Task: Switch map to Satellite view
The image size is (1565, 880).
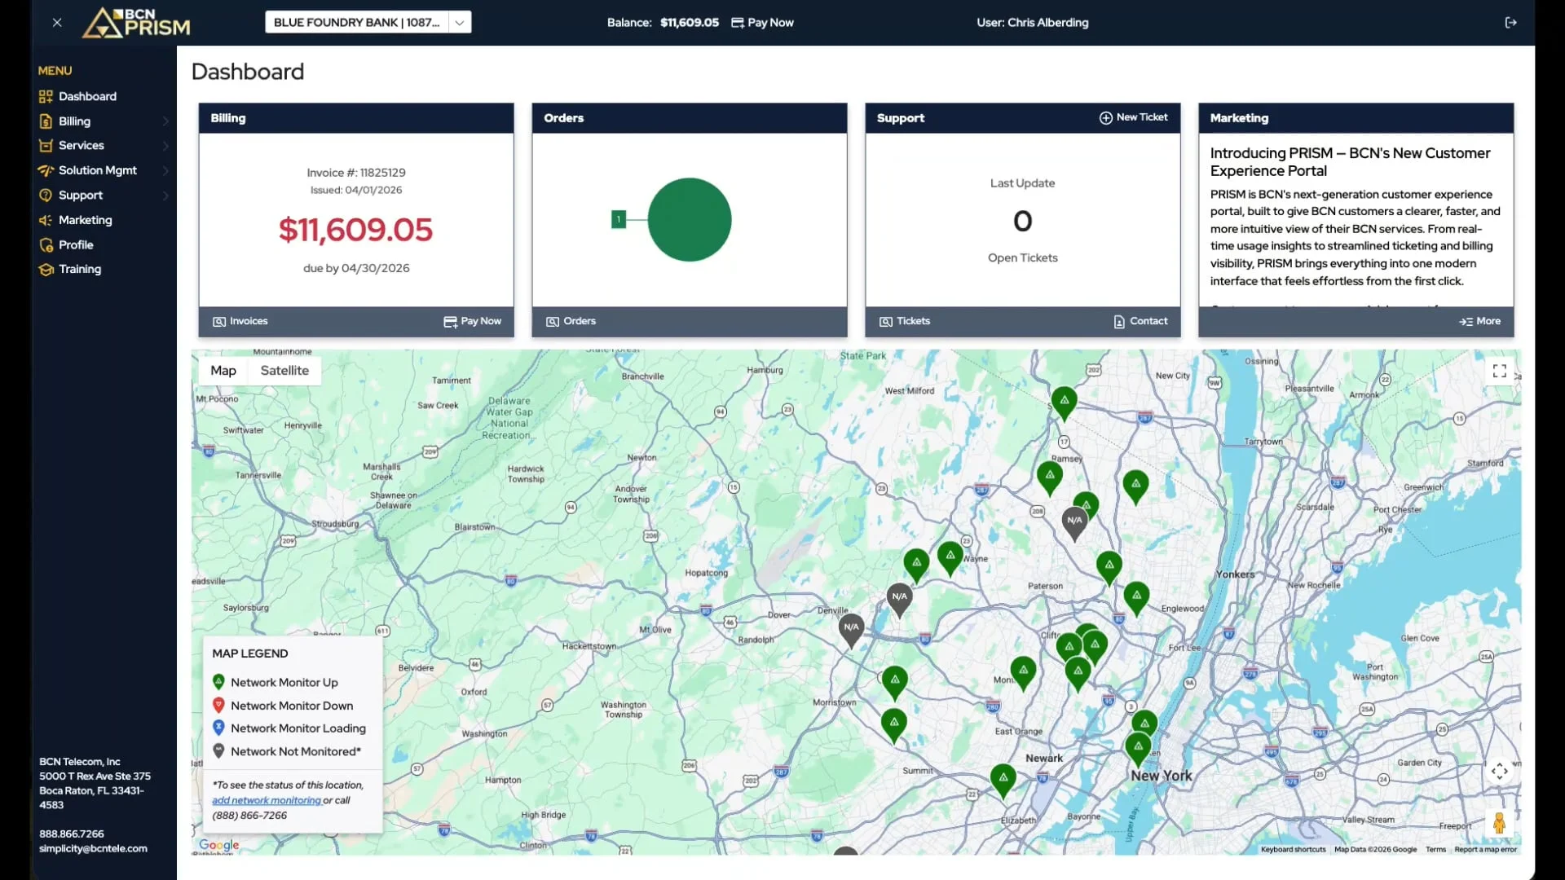Action: 284,371
